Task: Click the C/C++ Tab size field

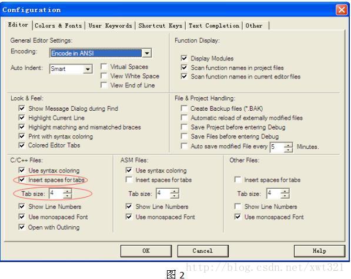Action: coord(56,193)
